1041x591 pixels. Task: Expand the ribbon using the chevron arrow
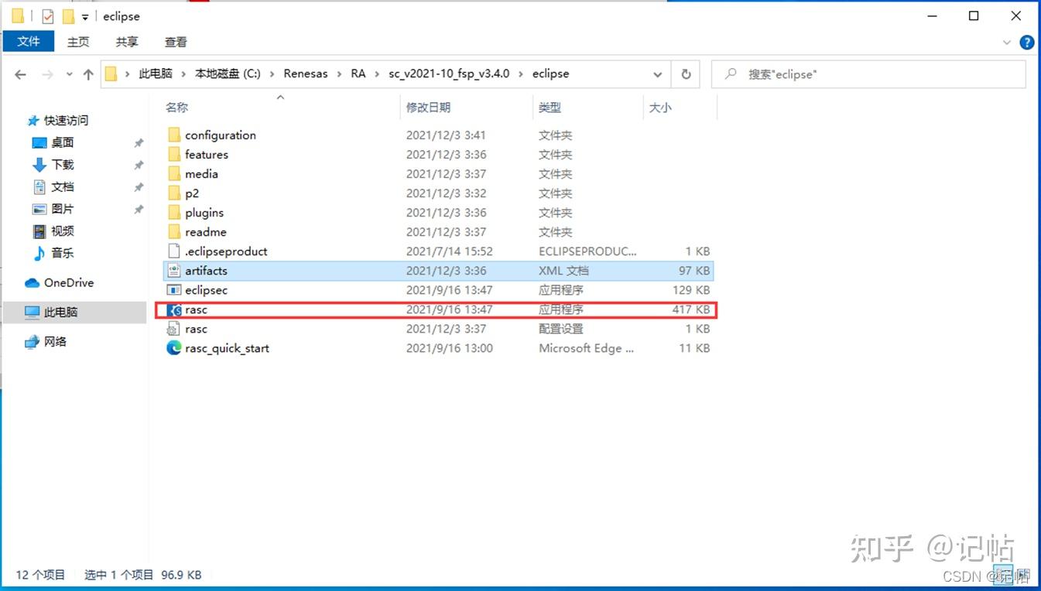[1007, 42]
